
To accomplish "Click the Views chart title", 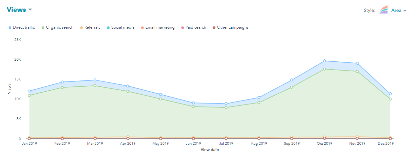I will (16, 10).
